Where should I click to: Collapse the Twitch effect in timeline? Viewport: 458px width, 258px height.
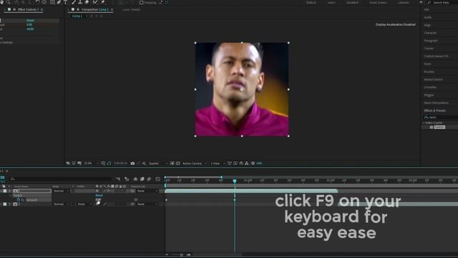tap(11, 196)
